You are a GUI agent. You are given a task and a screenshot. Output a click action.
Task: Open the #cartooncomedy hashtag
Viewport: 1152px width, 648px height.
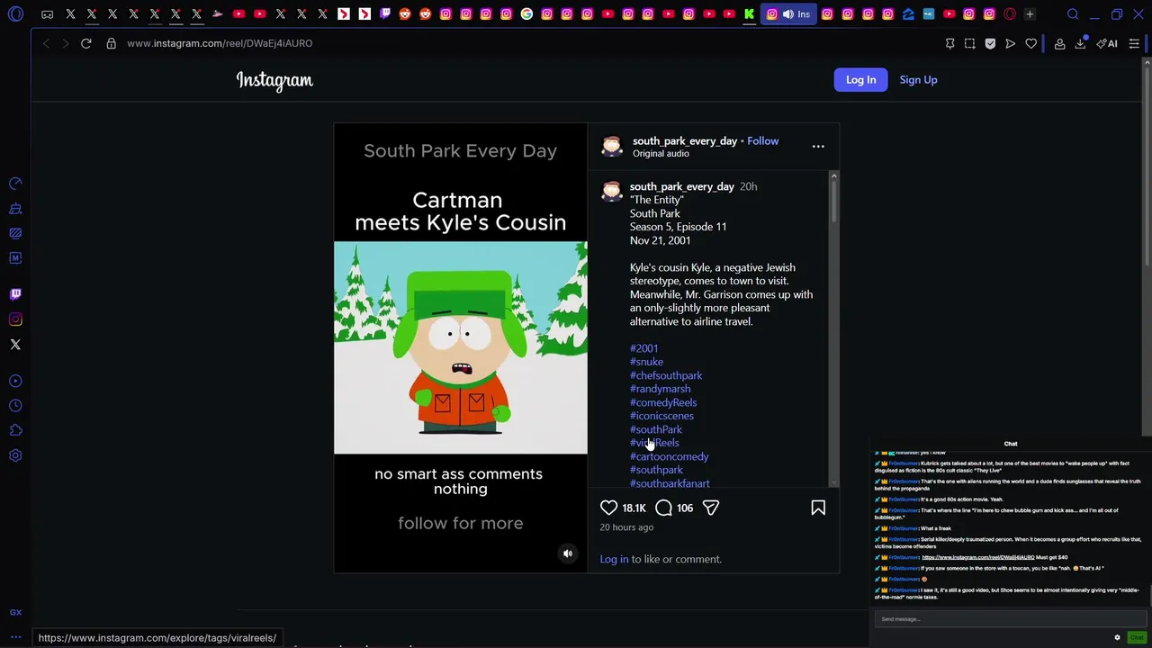(669, 456)
